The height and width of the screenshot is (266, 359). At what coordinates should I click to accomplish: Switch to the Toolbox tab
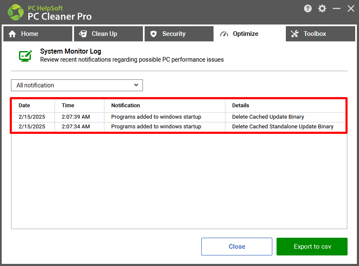click(320, 34)
